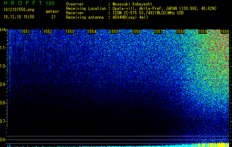Image resolution: width=232 pixels, height=147 pixels.
Task: Click the 1558 time marker
Action: pyautogui.click(x=180, y=32)
